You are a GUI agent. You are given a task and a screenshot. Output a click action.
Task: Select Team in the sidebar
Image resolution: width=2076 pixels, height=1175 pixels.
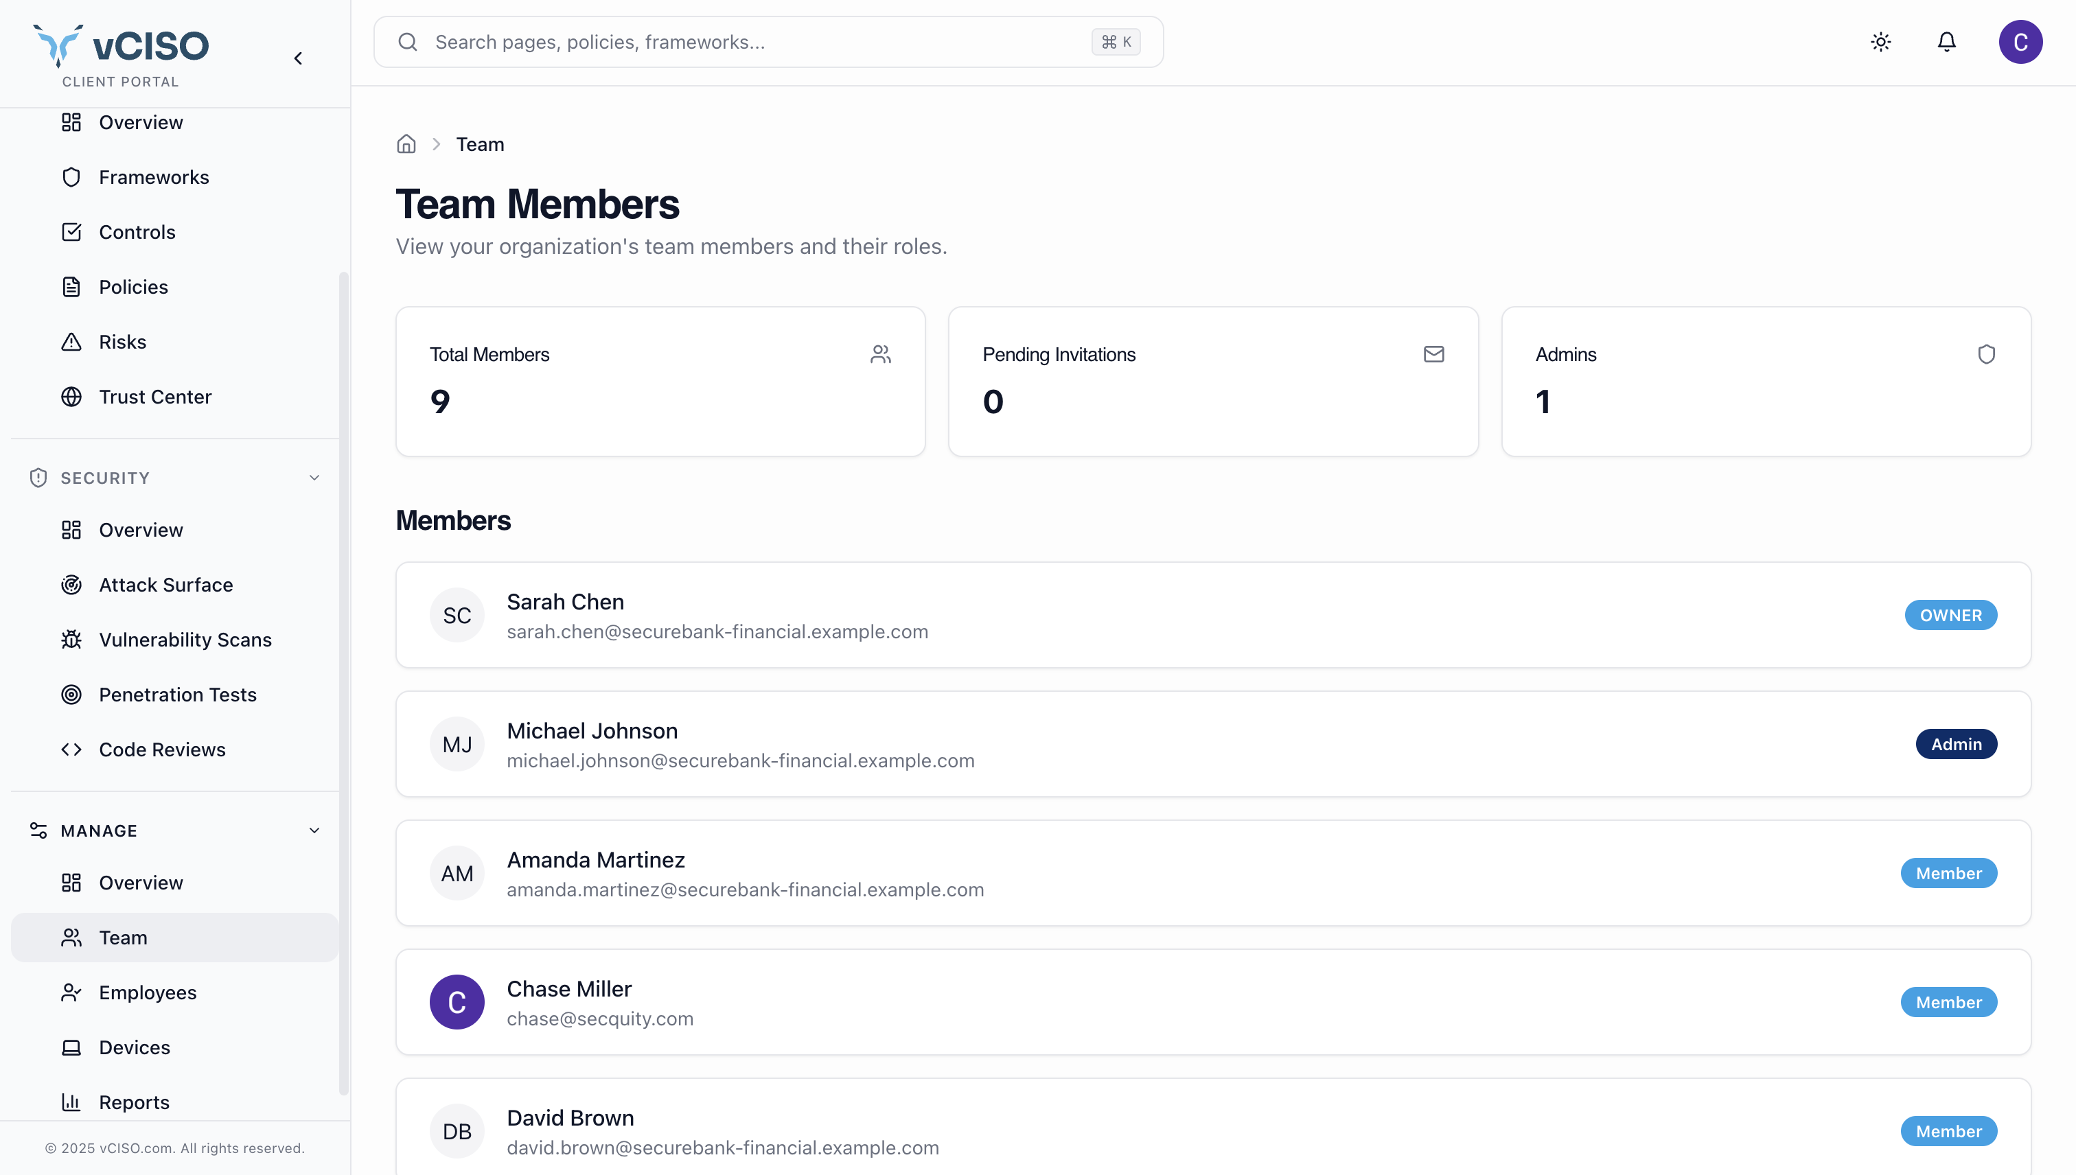174,937
